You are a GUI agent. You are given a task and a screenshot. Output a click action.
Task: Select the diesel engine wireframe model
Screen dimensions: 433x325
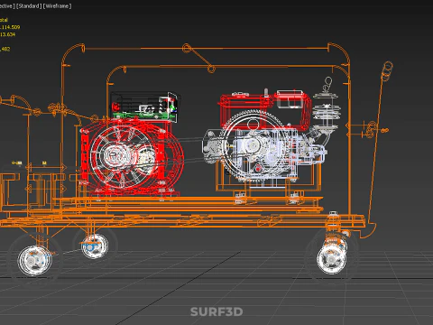[x=264, y=138]
